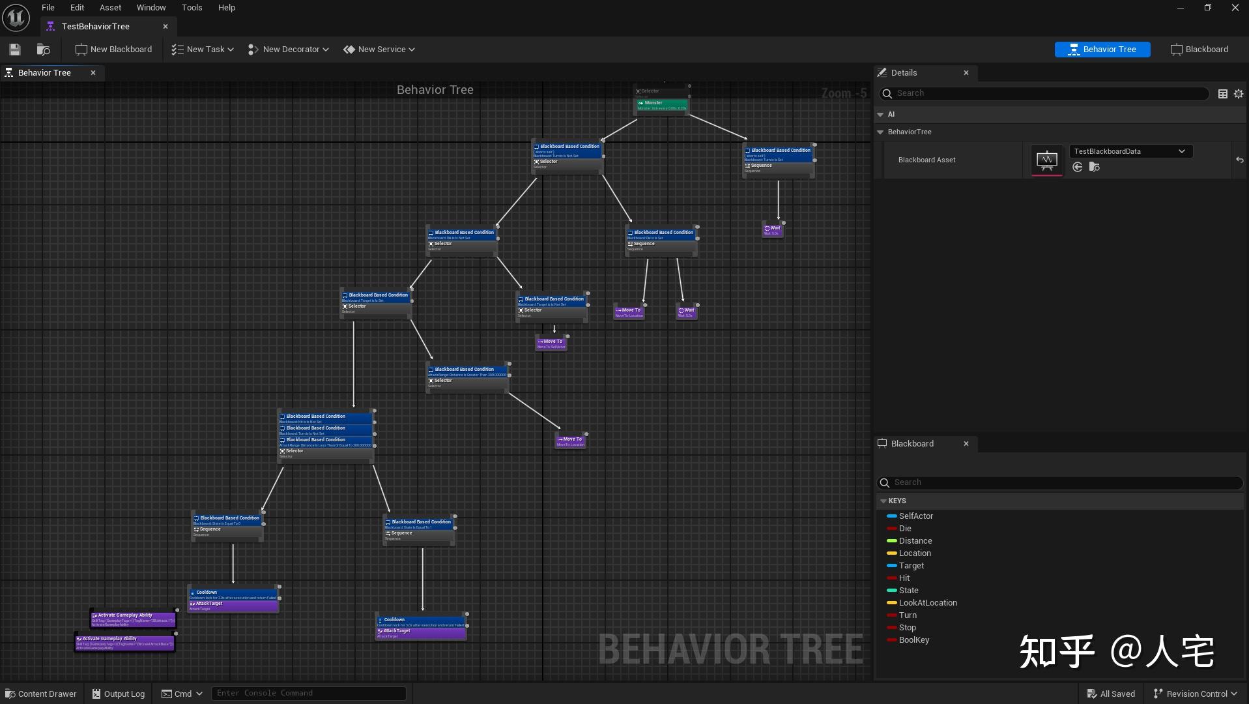Image resolution: width=1249 pixels, height=704 pixels.
Task: Collapse the KEYS section
Action: [x=883, y=501]
